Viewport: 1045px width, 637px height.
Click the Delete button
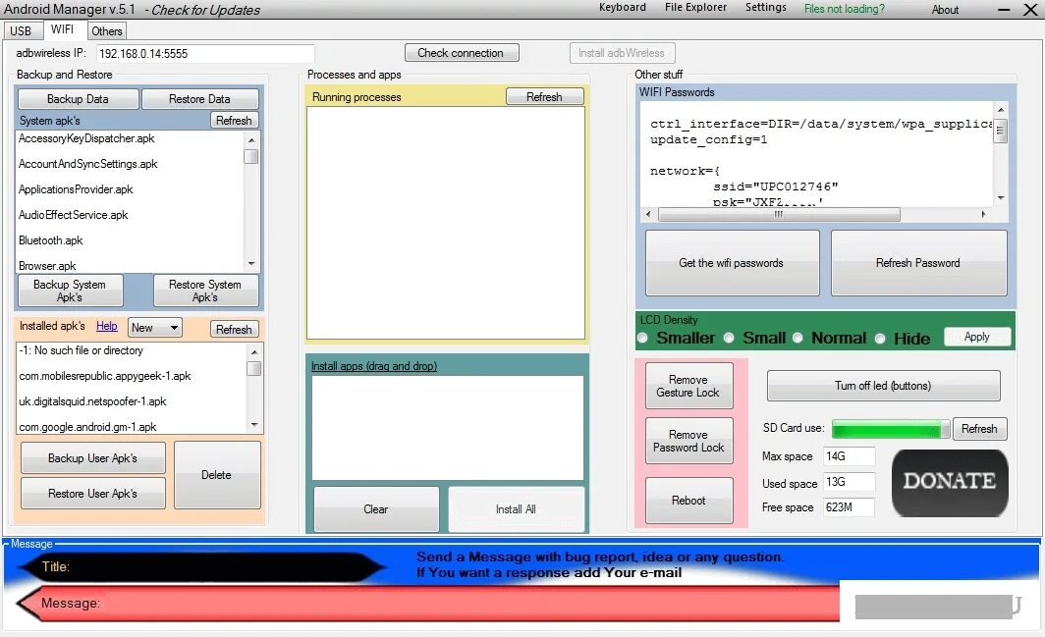pyautogui.click(x=217, y=474)
